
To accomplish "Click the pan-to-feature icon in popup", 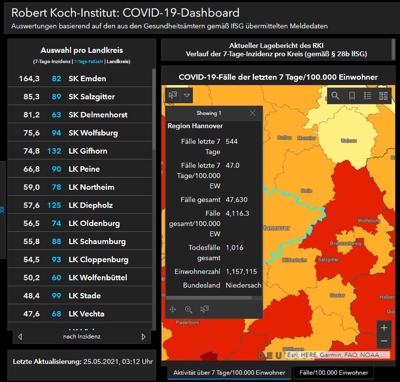I will tap(172, 309).
